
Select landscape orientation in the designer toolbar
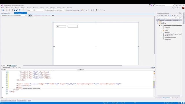pos(29,15)
